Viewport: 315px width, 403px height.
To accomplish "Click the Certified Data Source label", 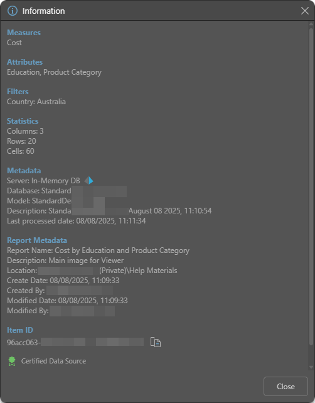I will pyautogui.click(x=53, y=361).
